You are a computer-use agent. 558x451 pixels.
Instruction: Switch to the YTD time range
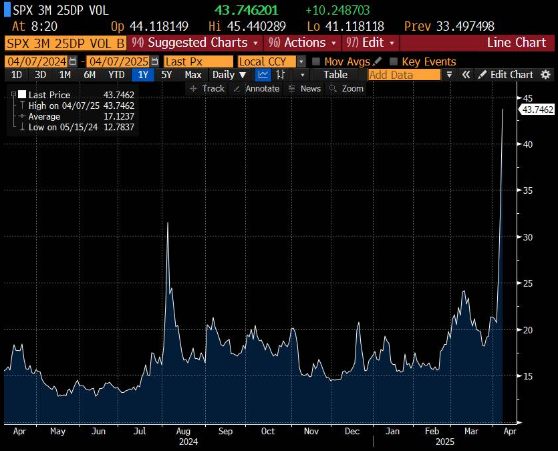(116, 75)
